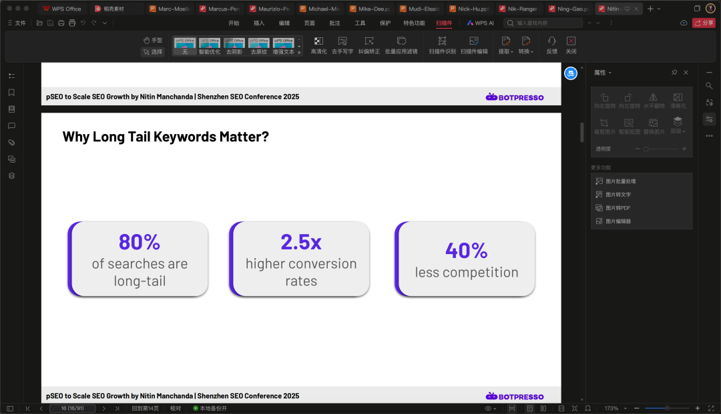Choose the 无 filter thumbnail
This screenshot has height=414, width=721.
click(185, 47)
